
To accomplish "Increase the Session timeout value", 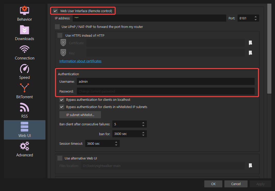I will click(116, 142).
